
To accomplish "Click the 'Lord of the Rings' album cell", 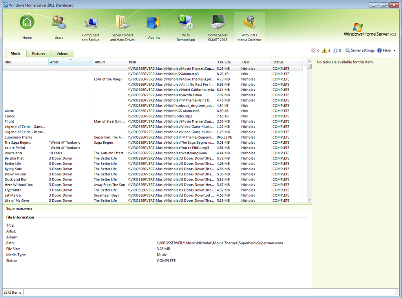I will pyautogui.click(x=108, y=79).
